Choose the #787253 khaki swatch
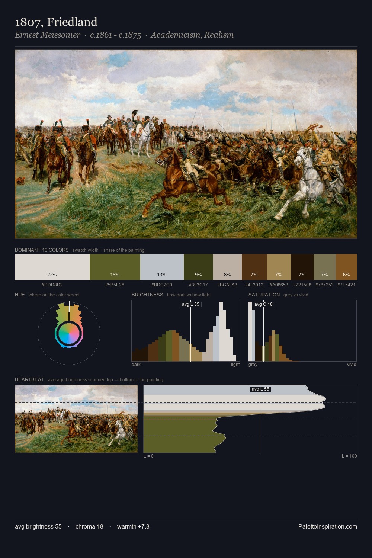This screenshot has width=372, height=558. [x=325, y=267]
